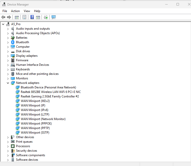Open the Action menu
The image size is (191, 166).
pyautogui.click(x=15, y=11)
